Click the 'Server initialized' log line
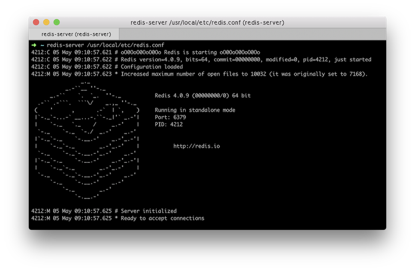Image resolution: width=415 pixels, height=271 pixels. coord(104,211)
